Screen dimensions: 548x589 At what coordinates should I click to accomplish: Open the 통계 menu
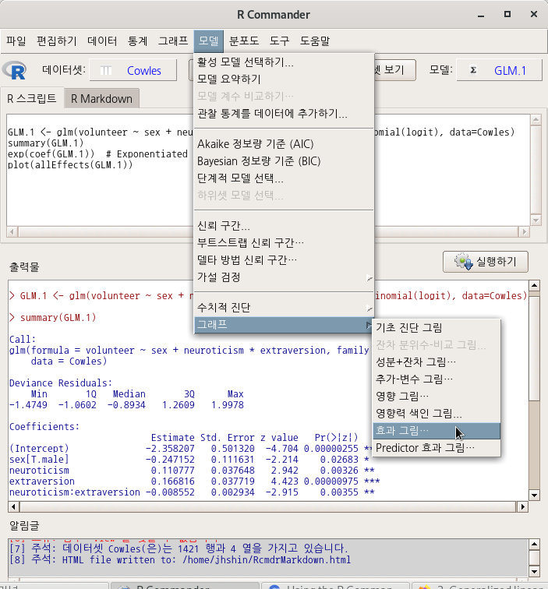[137, 41]
